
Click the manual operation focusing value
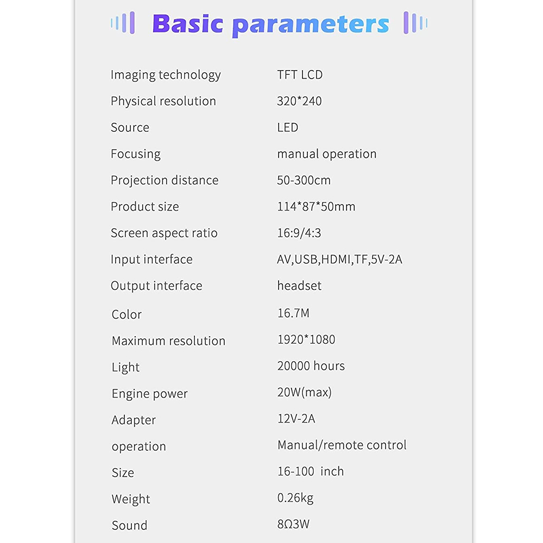pyautogui.click(x=326, y=154)
